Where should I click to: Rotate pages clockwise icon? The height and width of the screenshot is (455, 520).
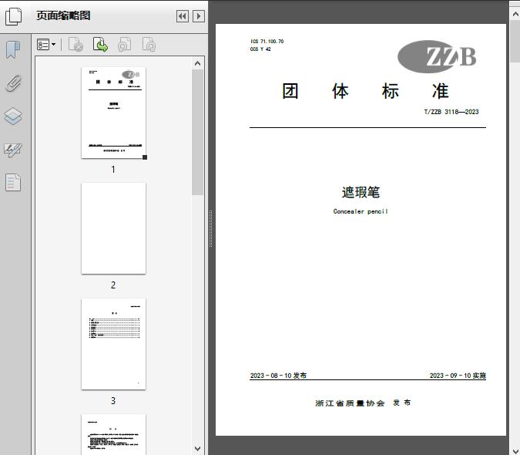(x=149, y=45)
